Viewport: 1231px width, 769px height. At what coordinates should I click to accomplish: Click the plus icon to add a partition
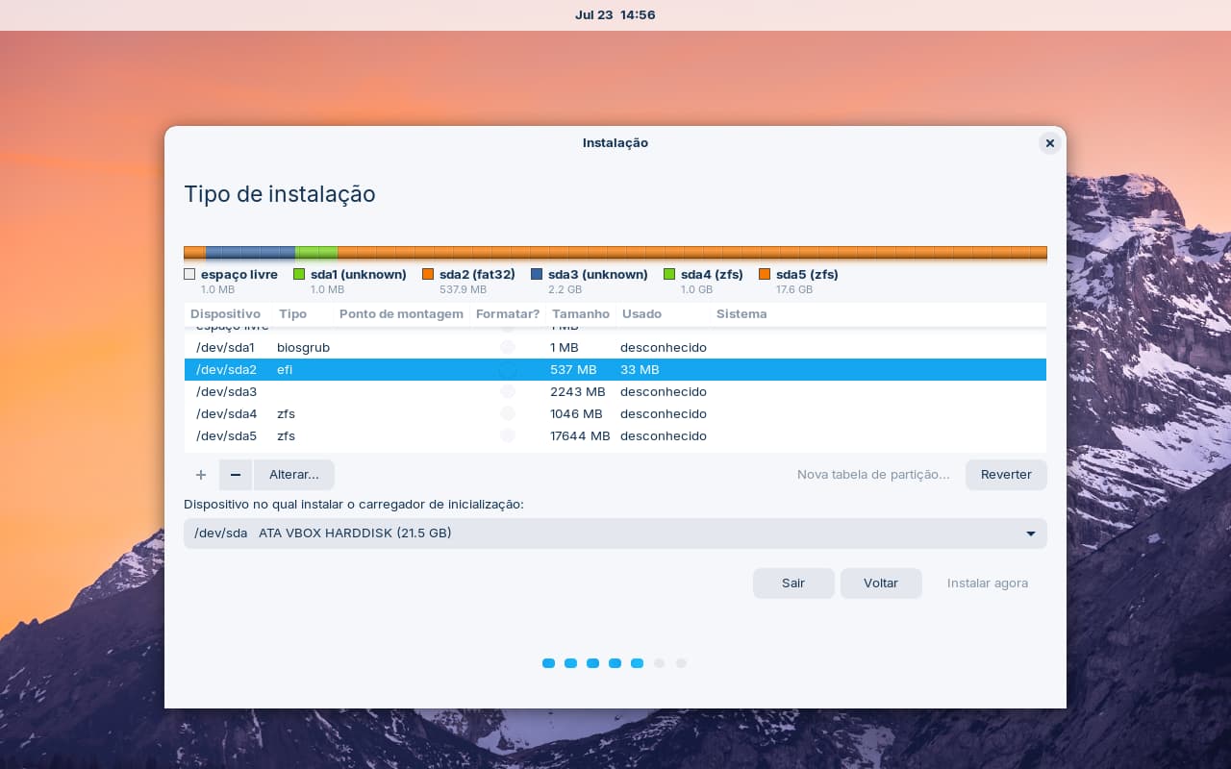(x=201, y=475)
